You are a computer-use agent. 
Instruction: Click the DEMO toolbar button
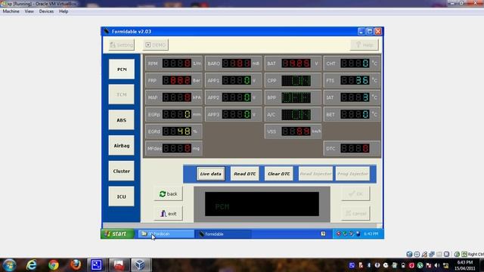coord(155,45)
